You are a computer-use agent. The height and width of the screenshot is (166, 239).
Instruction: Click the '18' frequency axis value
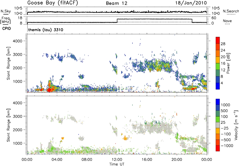pyautogui.click(x=20, y=18)
